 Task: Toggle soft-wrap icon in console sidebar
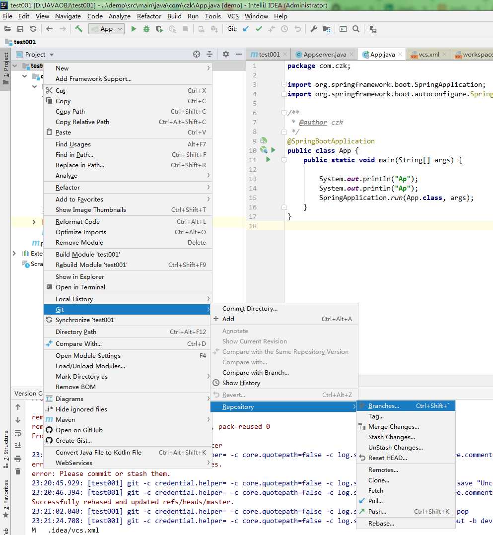pos(18,433)
